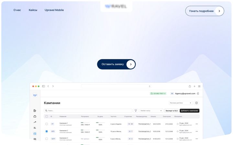233x145 pixels.
Task: Click the 2 раз в Неделю frequency cell
Action: point(116,124)
